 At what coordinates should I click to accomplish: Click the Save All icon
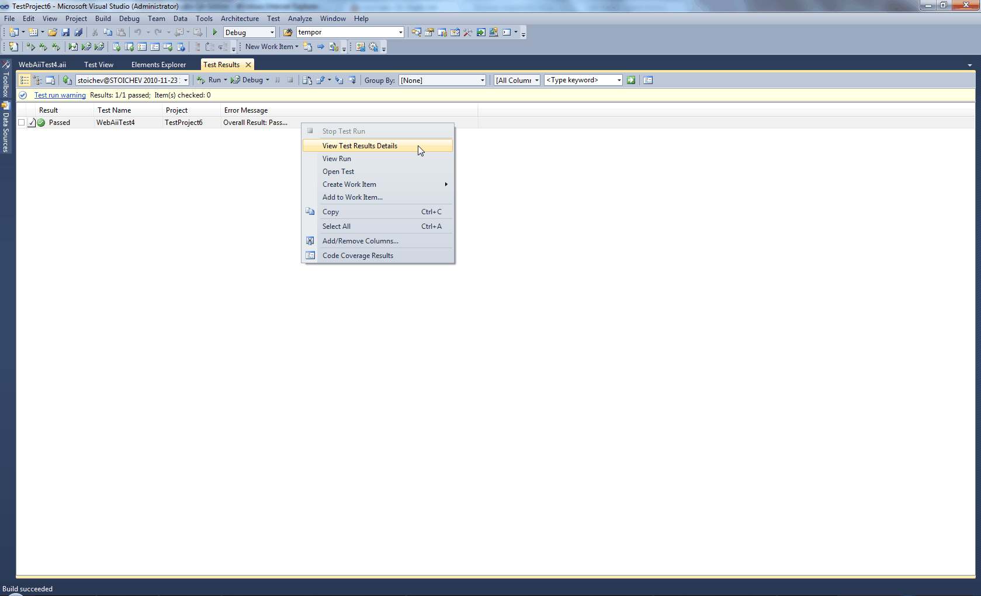click(x=78, y=33)
